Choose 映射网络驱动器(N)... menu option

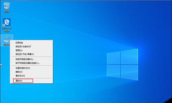point(25,59)
